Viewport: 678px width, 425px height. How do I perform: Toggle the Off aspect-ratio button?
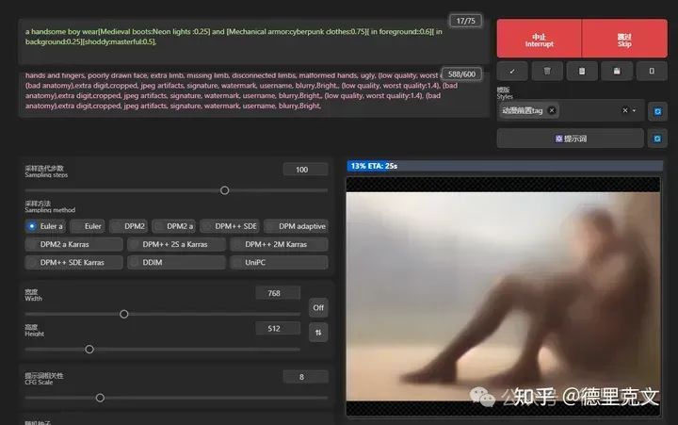click(x=318, y=308)
